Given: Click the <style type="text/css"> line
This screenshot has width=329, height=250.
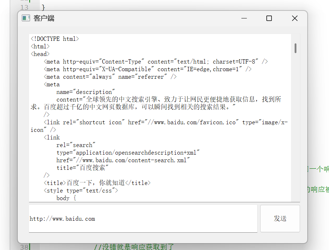Looking at the screenshot, I should click(x=81, y=190).
